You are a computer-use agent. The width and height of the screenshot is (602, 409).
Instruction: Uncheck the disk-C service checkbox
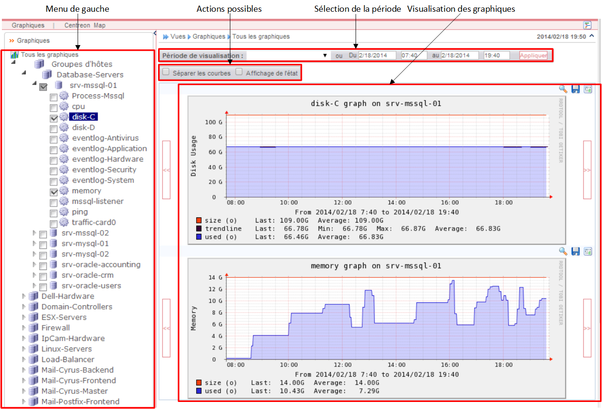[54, 118]
